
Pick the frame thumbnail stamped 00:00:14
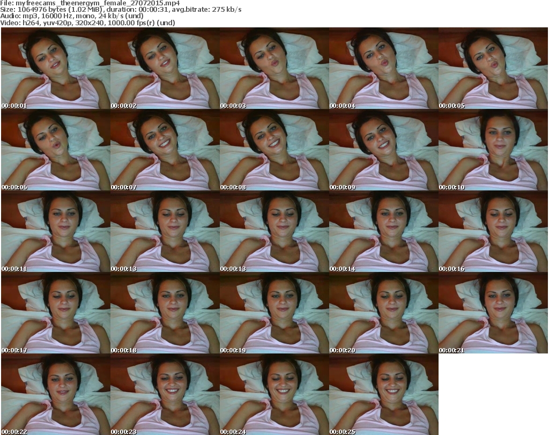point(383,232)
